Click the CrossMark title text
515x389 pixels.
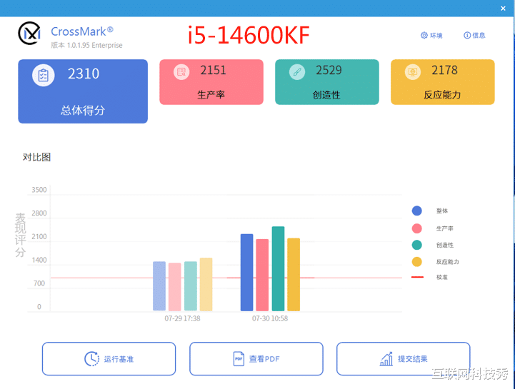81,31
